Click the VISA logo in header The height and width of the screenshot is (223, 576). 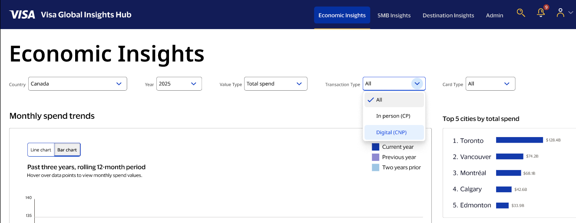point(22,15)
